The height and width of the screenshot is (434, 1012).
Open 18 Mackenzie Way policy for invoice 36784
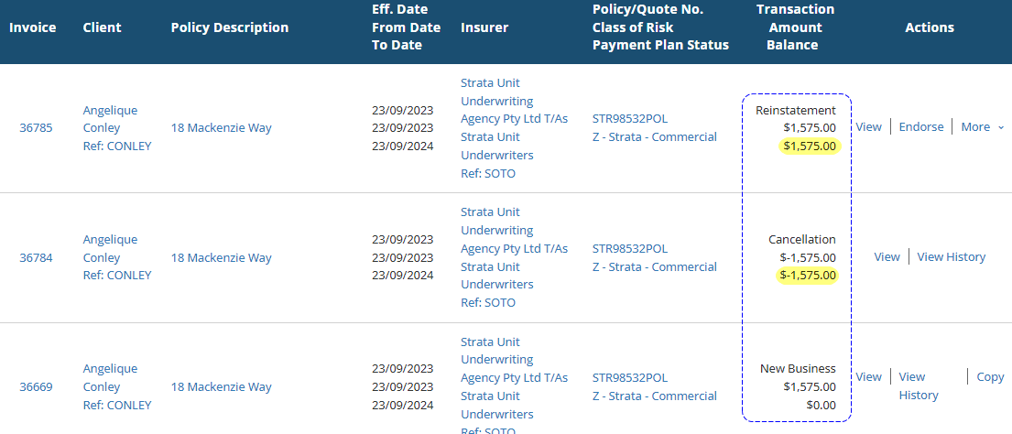pyautogui.click(x=221, y=257)
